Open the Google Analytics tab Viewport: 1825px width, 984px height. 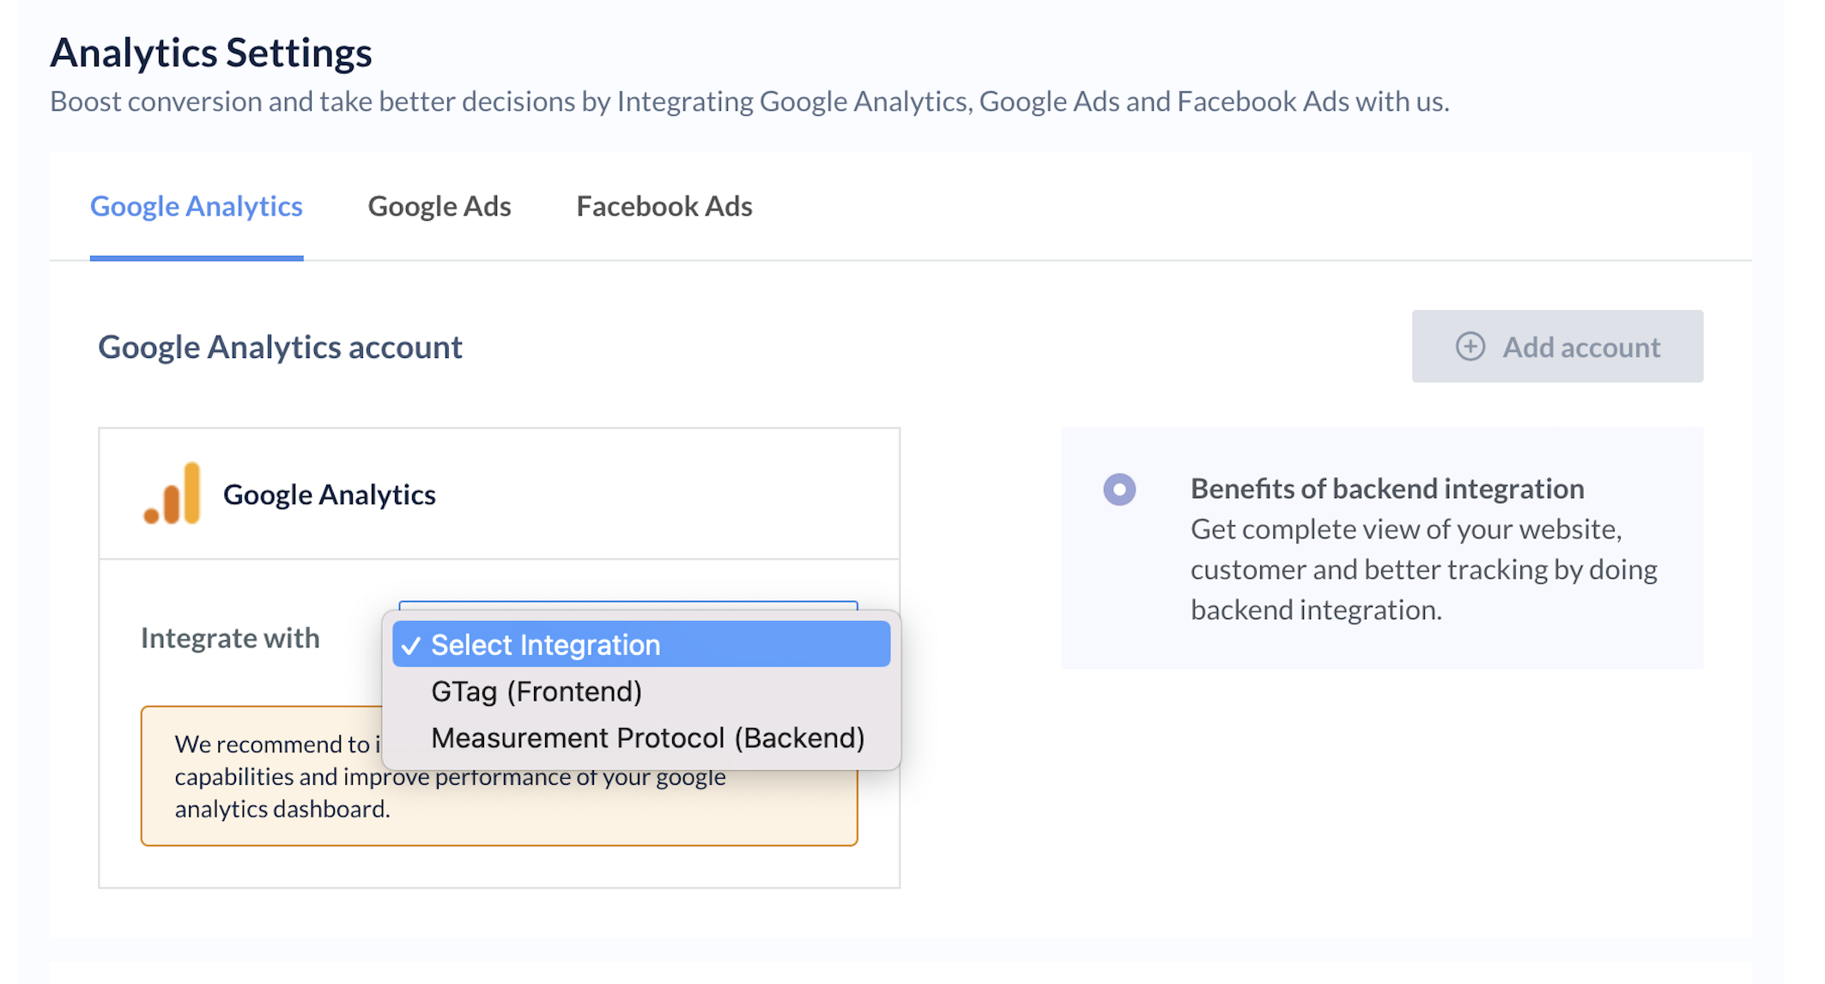pos(197,206)
